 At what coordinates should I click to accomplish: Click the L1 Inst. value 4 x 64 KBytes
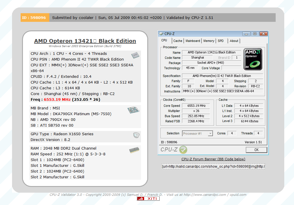tap(249, 111)
